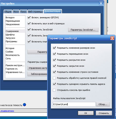Close the Настройки window
This screenshot has height=119, width=116.
click(x=101, y=3)
